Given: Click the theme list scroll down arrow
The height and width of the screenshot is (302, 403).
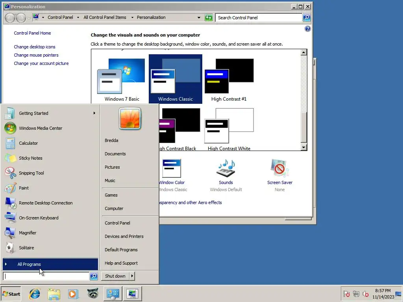Looking at the screenshot, I should tap(303, 147).
